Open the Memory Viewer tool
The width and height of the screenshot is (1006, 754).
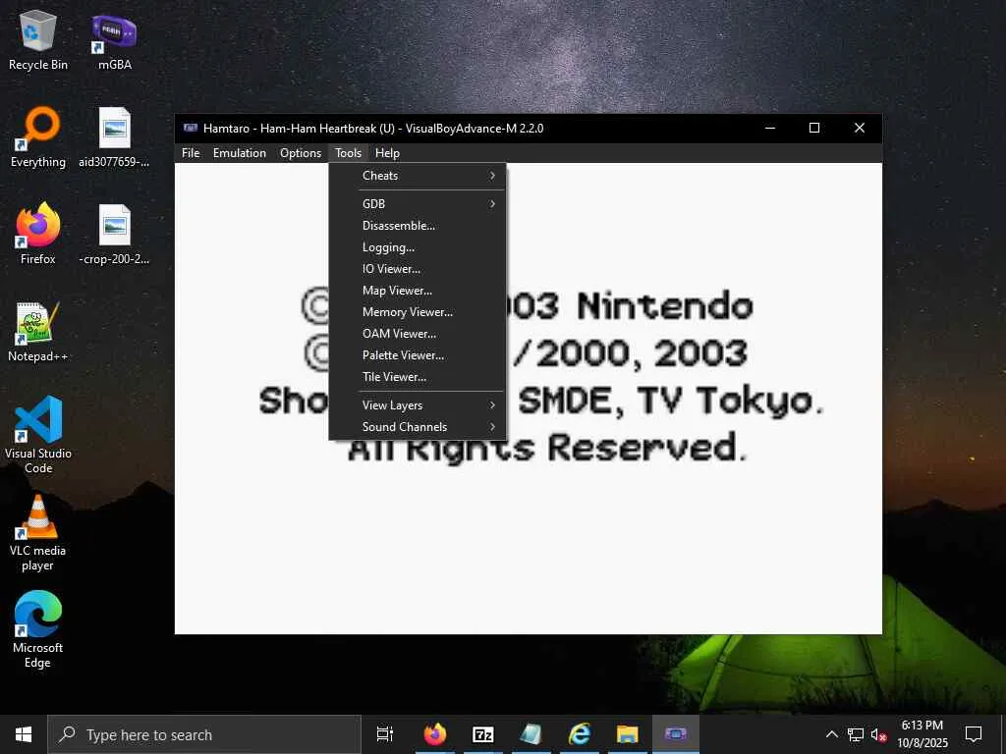click(417, 311)
